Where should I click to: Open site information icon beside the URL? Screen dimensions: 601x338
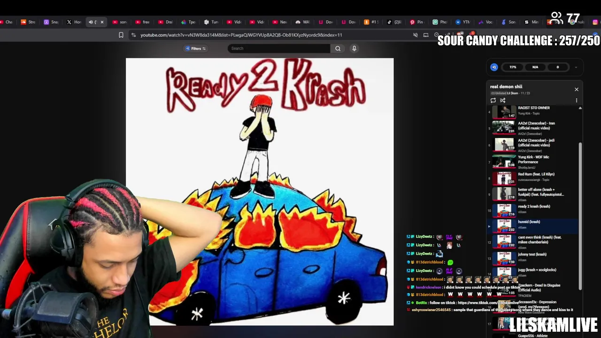click(x=133, y=35)
